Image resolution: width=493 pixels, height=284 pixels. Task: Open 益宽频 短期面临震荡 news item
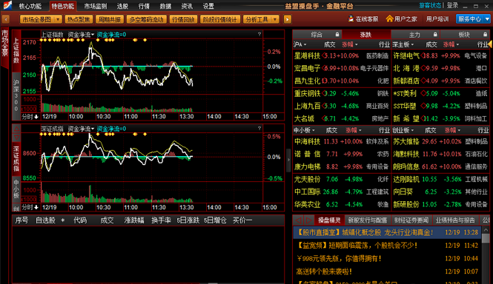(x=387, y=245)
